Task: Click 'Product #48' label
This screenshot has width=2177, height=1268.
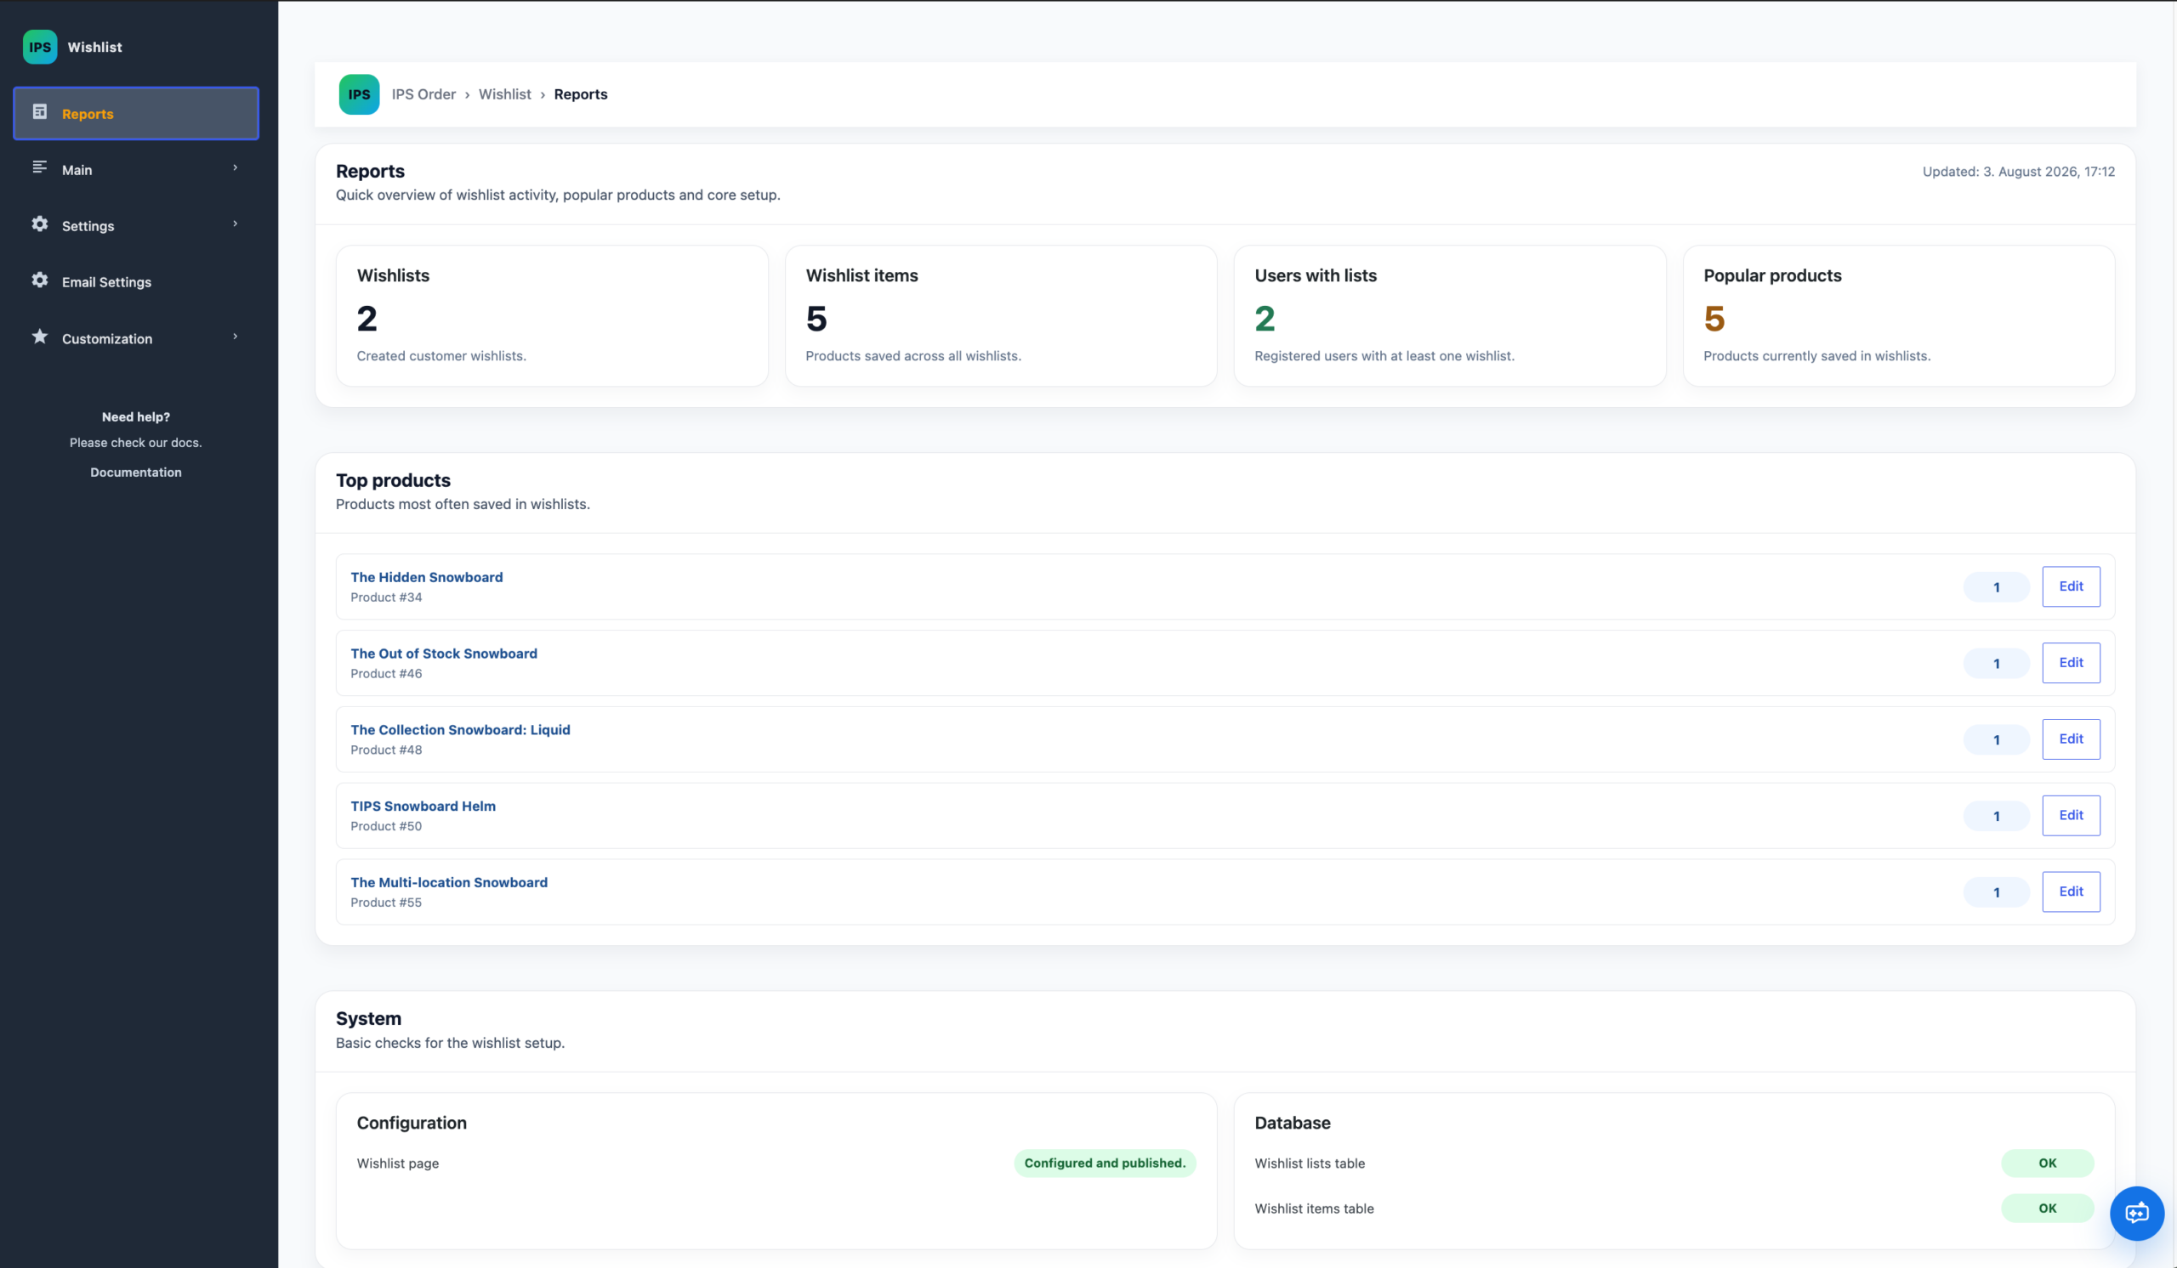Action: 386,750
